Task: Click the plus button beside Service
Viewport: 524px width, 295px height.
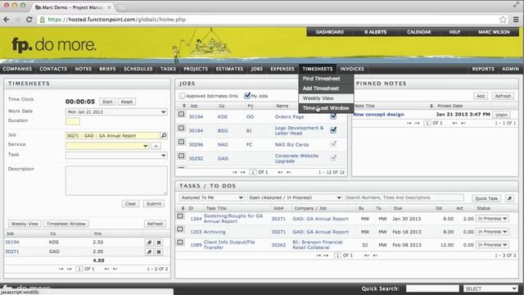Action: (156, 146)
